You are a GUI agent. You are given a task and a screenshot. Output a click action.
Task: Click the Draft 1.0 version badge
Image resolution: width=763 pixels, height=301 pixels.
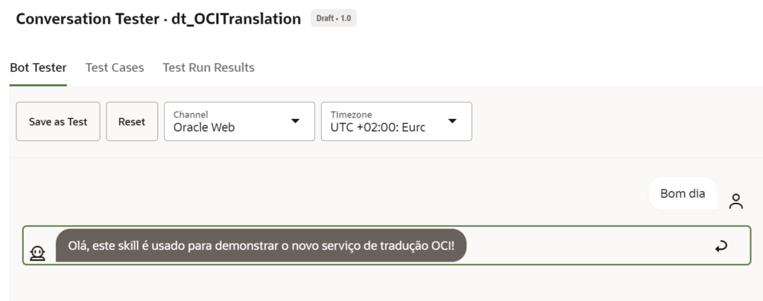(x=333, y=19)
